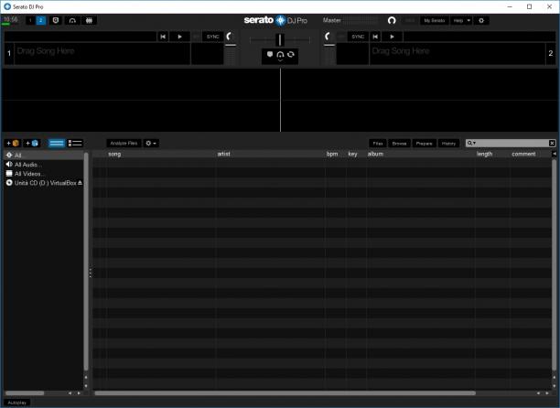Click deck 2 Drag Song Here area
This screenshot has height=408, width=560.
(x=458, y=54)
